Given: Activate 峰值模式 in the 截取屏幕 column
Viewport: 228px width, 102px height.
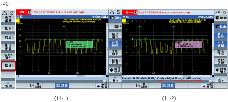Looking at the screenshot, I should click(115, 70).
